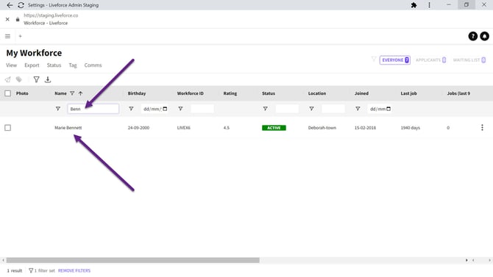Click the Name column header filter icon

pyautogui.click(x=72, y=93)
